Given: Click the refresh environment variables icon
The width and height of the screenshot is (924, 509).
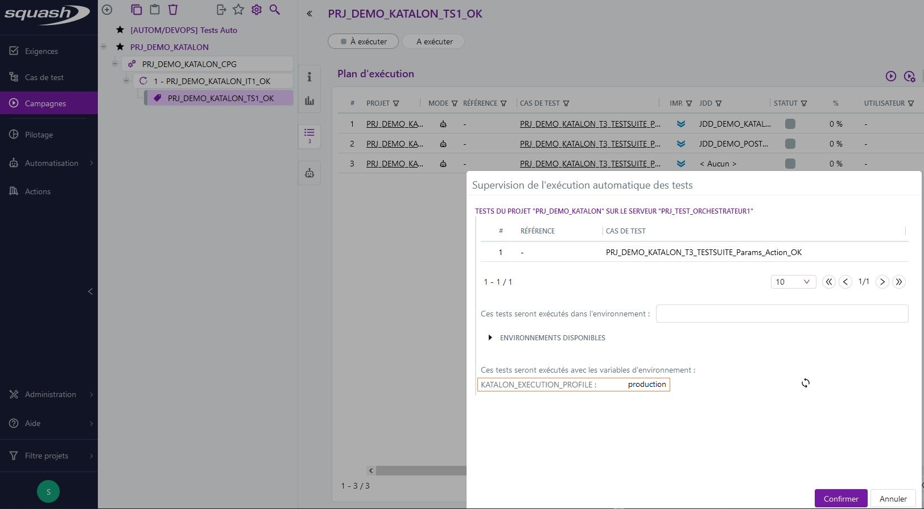Looking at the screenshot, I should coord(805,383).
